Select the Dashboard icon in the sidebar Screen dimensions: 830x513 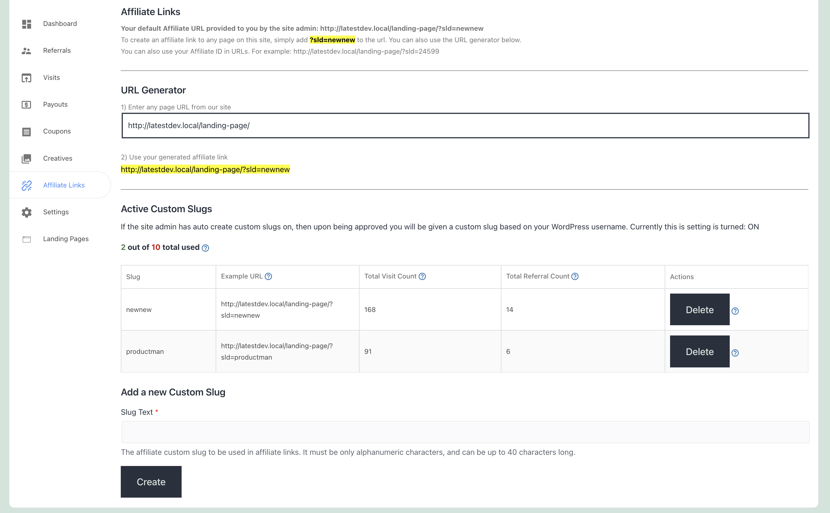[27, 24]
